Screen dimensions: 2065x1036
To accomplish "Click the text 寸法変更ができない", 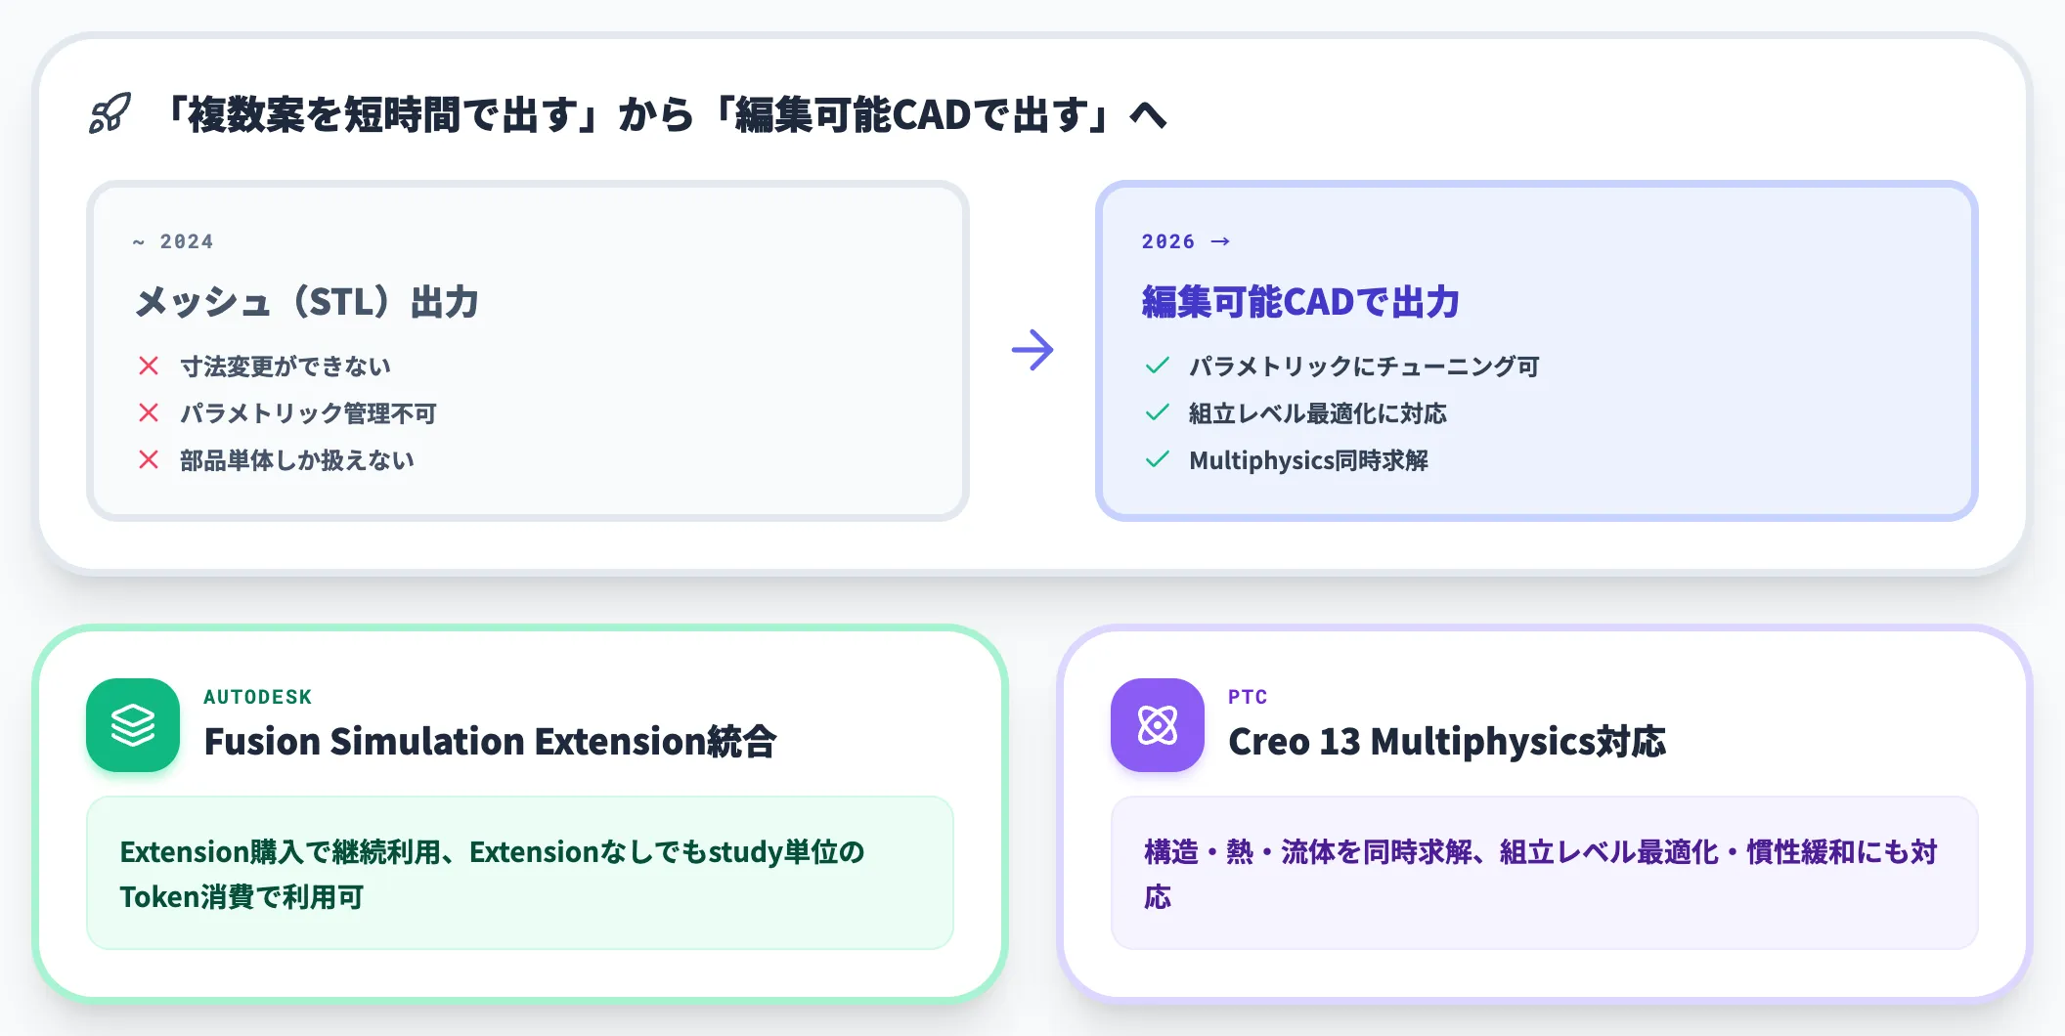I will click(286, 367).
